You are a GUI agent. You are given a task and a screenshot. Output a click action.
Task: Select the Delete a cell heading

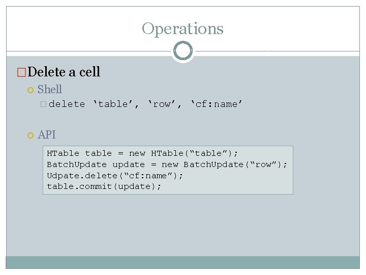tap(64, 72)
